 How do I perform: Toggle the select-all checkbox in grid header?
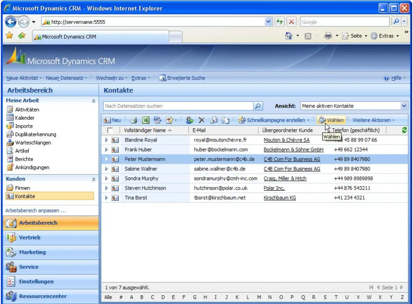pyautogui.click(x=110, y=130)
